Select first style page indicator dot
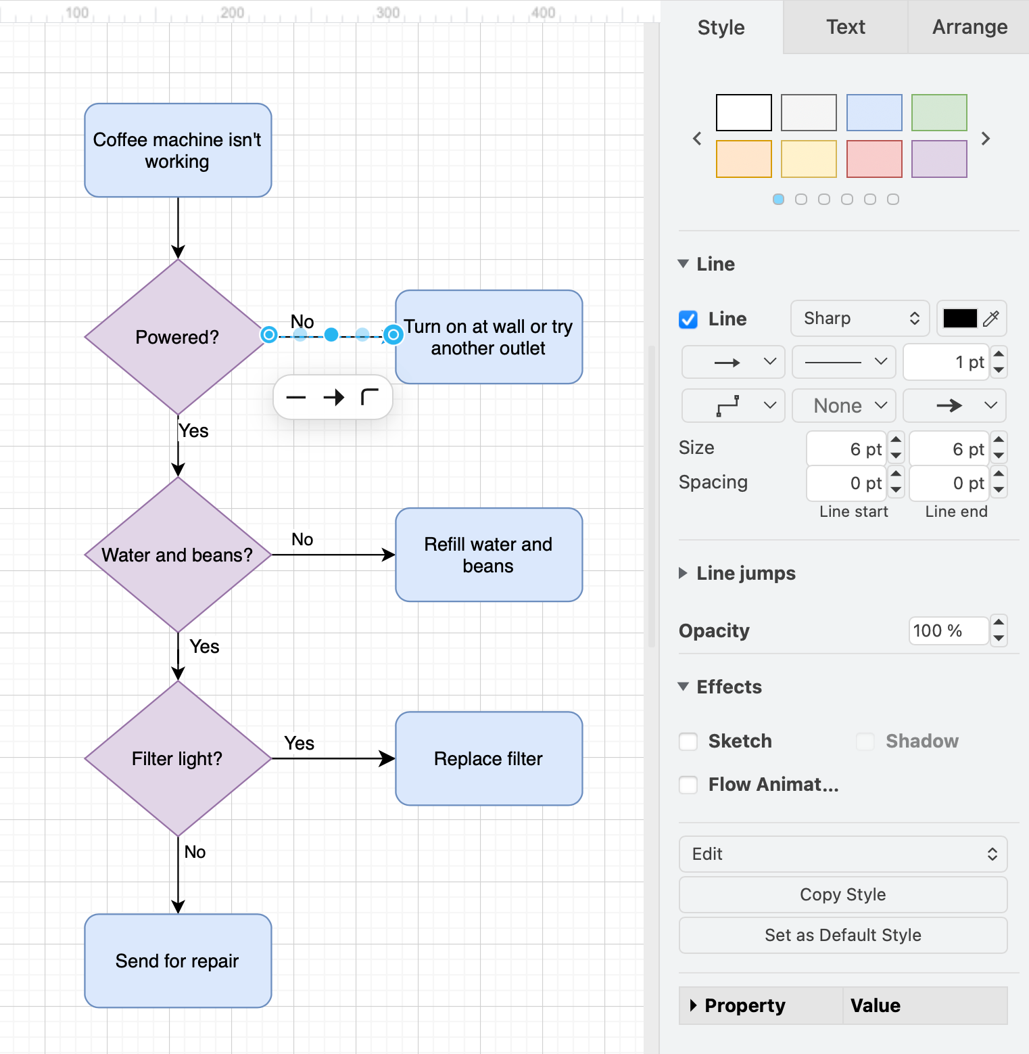1029x1054 pixels. [778, 200]
